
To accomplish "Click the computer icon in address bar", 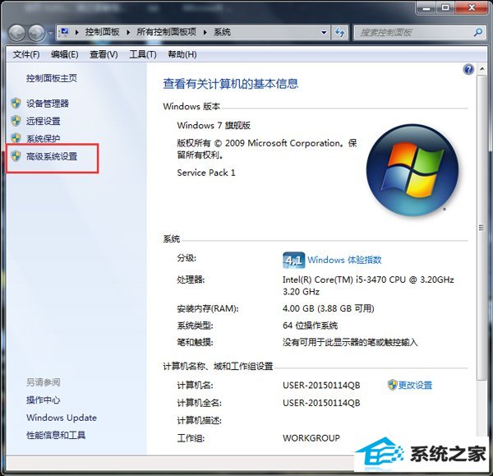I will pos(64,32).
